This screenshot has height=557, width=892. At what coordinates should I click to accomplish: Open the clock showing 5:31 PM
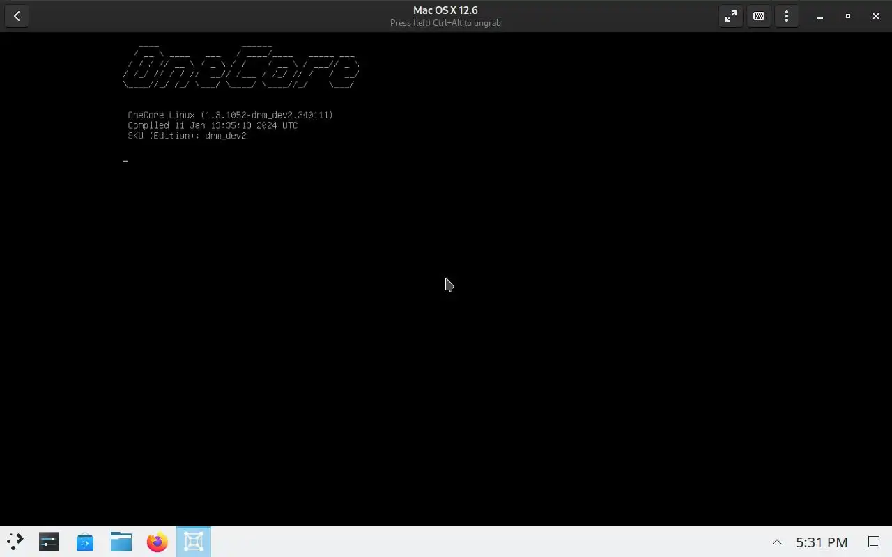pyautogui.click(x=822, y=542)
